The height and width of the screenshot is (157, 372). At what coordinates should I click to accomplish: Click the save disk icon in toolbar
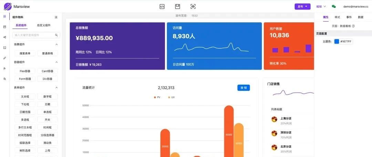(x=177, y=7)
